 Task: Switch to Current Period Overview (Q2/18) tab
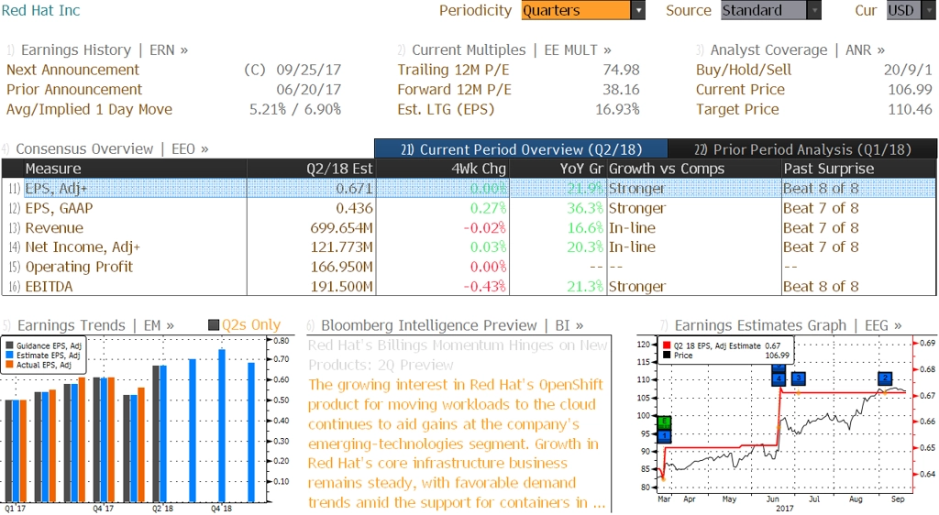coord(521,149)
